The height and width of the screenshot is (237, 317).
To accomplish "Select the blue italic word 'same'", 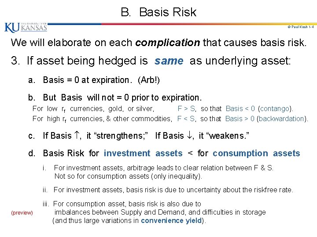I will (169, 61).
